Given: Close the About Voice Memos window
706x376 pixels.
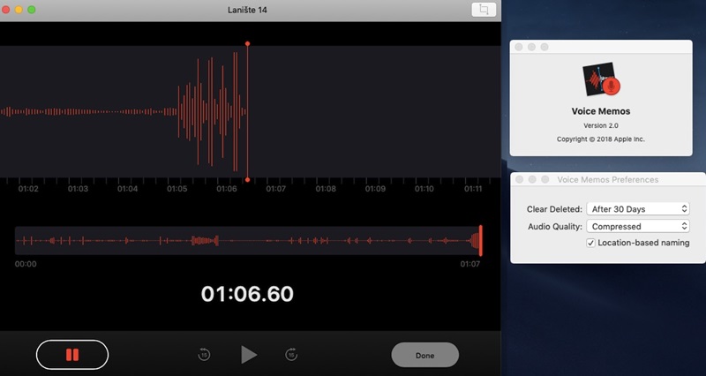Looking at the screenshot, I should pyautogui.click(x=519, y=47).
